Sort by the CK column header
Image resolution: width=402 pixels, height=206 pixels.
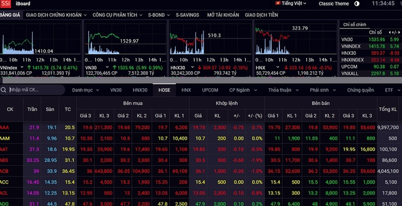(10, 109)
